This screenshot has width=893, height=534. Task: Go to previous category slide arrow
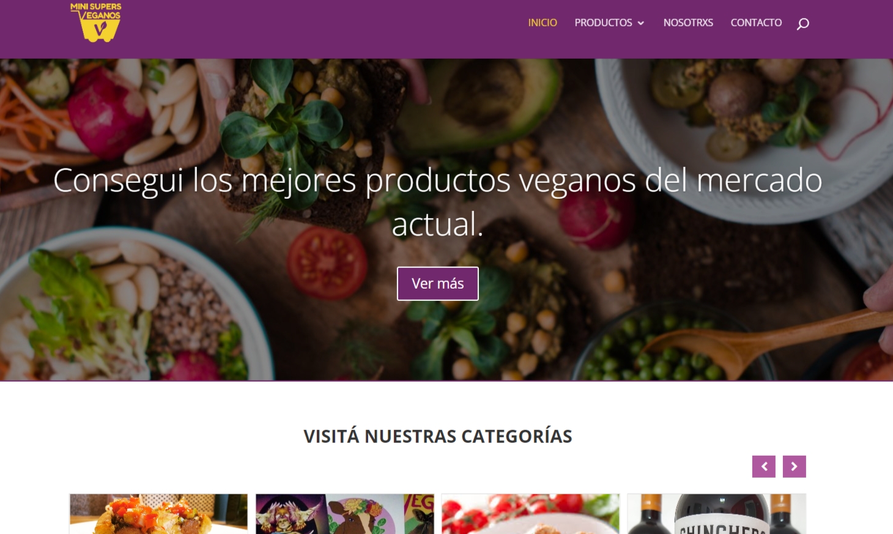coord(764,467)
